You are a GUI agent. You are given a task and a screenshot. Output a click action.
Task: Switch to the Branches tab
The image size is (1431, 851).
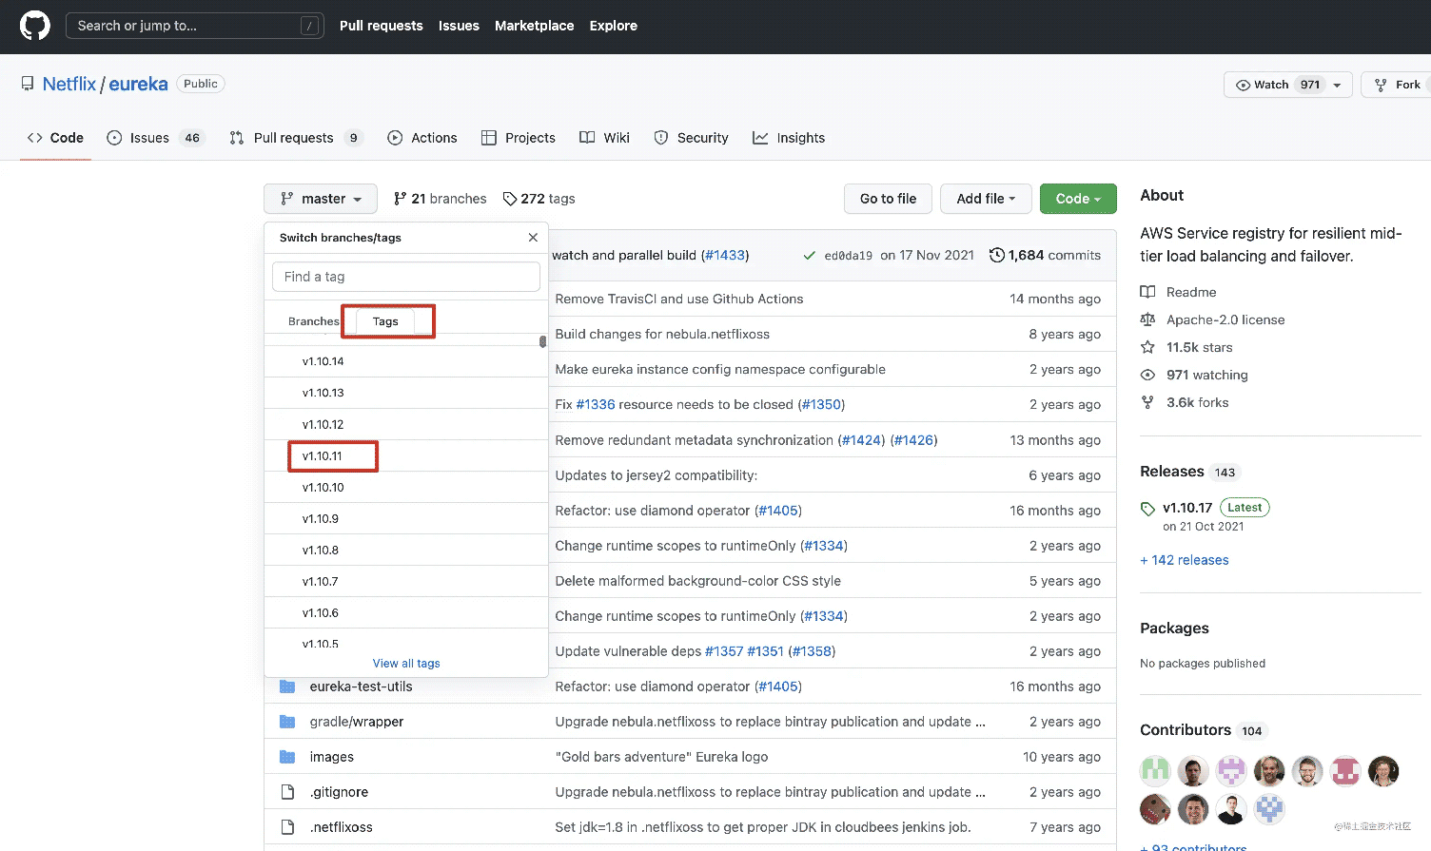coord(313,321)
